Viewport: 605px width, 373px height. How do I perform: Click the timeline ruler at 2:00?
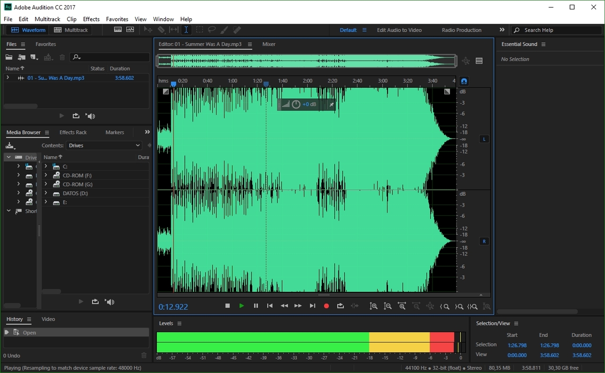[x=308, y=81]
